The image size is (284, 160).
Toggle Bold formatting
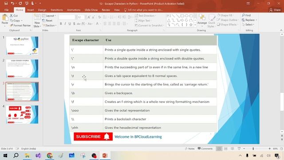pos(61,24)
